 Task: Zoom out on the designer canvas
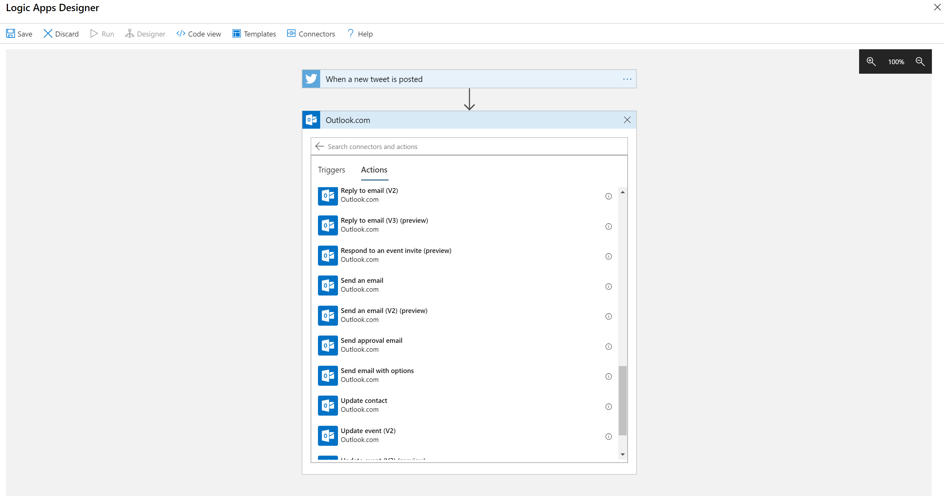(920, 62)
